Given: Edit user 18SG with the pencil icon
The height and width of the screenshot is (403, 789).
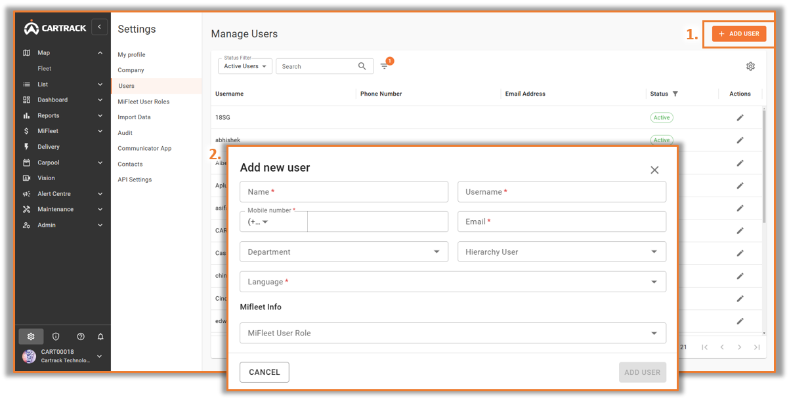Looking at the screenshot, I should coord(740,117).
